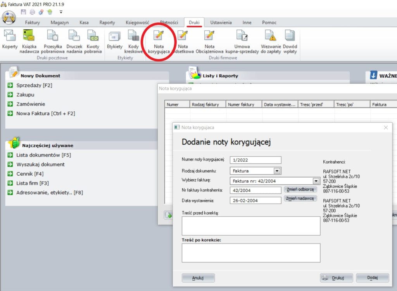This screenshot has width=397, height=291.
Task: Open the quick access toolbar dropdown arrow
Action: 61,12
